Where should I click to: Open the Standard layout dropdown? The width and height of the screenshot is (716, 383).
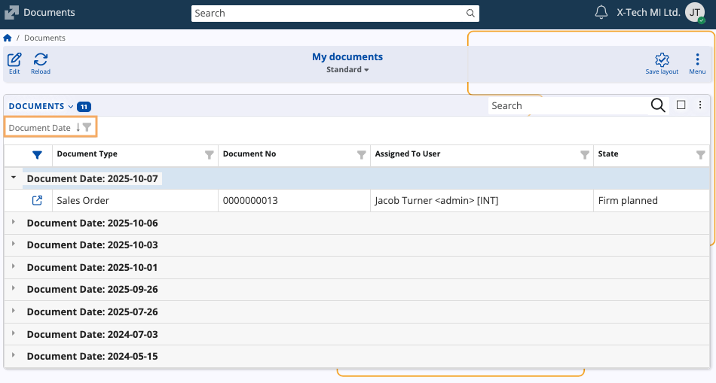[x=347, y=70]
